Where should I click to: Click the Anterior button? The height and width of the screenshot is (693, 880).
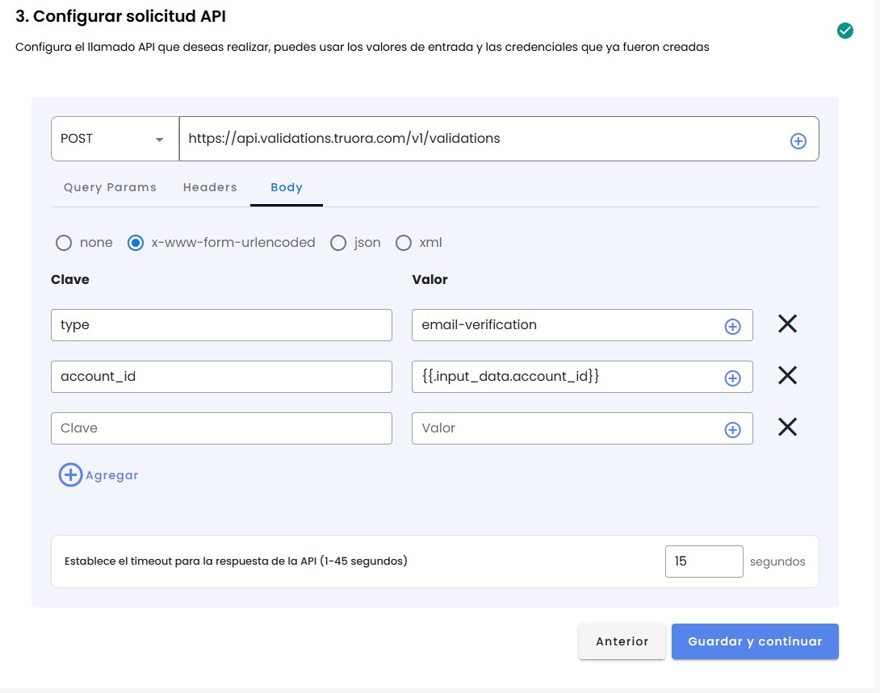[622, 642]
